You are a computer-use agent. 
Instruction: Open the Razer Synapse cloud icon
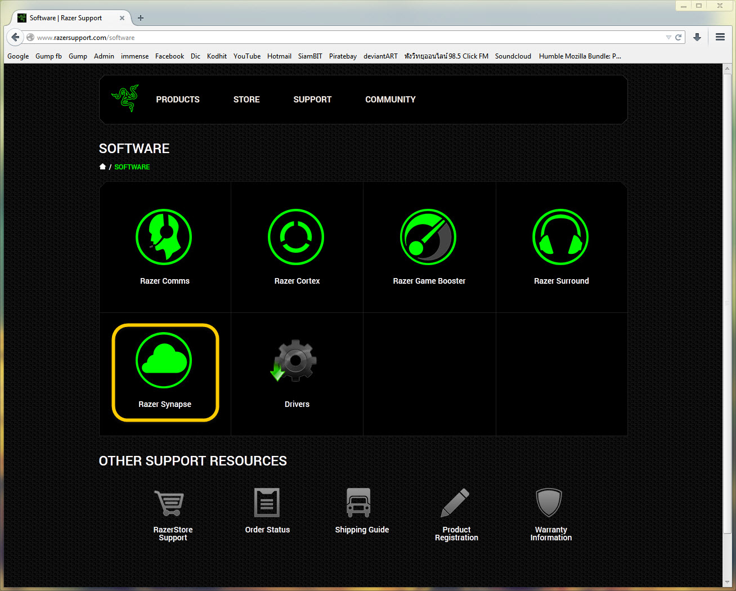point(164,360)
